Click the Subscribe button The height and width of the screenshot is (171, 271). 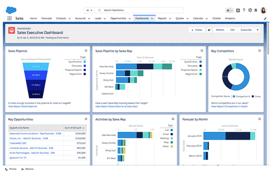(246, 30)
